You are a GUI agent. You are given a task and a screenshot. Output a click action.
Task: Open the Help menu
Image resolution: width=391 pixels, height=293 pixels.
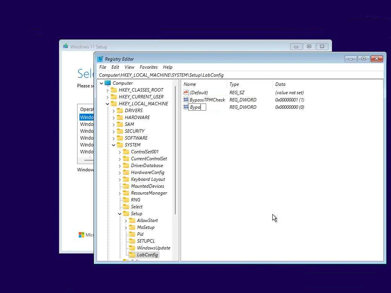[168, 67]
